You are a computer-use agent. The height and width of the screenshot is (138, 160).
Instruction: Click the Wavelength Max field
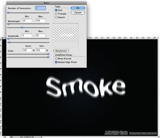41,20
